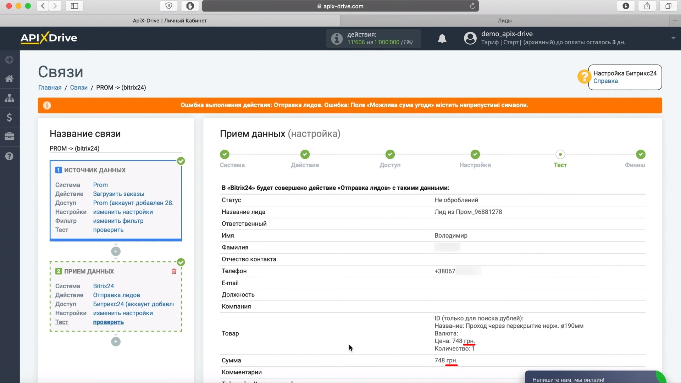
Task: Click the round hand-stop extension icon in the toolbar
Action: pyautogui.click(x=190, y=6)
